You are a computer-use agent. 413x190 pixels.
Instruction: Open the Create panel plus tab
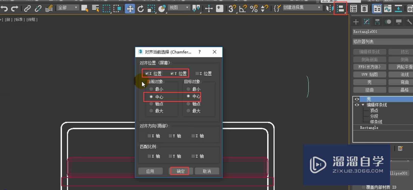click(x=356, y=22)
